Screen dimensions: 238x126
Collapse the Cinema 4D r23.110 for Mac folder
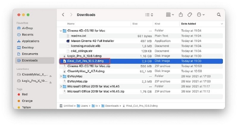click(61, 31)
